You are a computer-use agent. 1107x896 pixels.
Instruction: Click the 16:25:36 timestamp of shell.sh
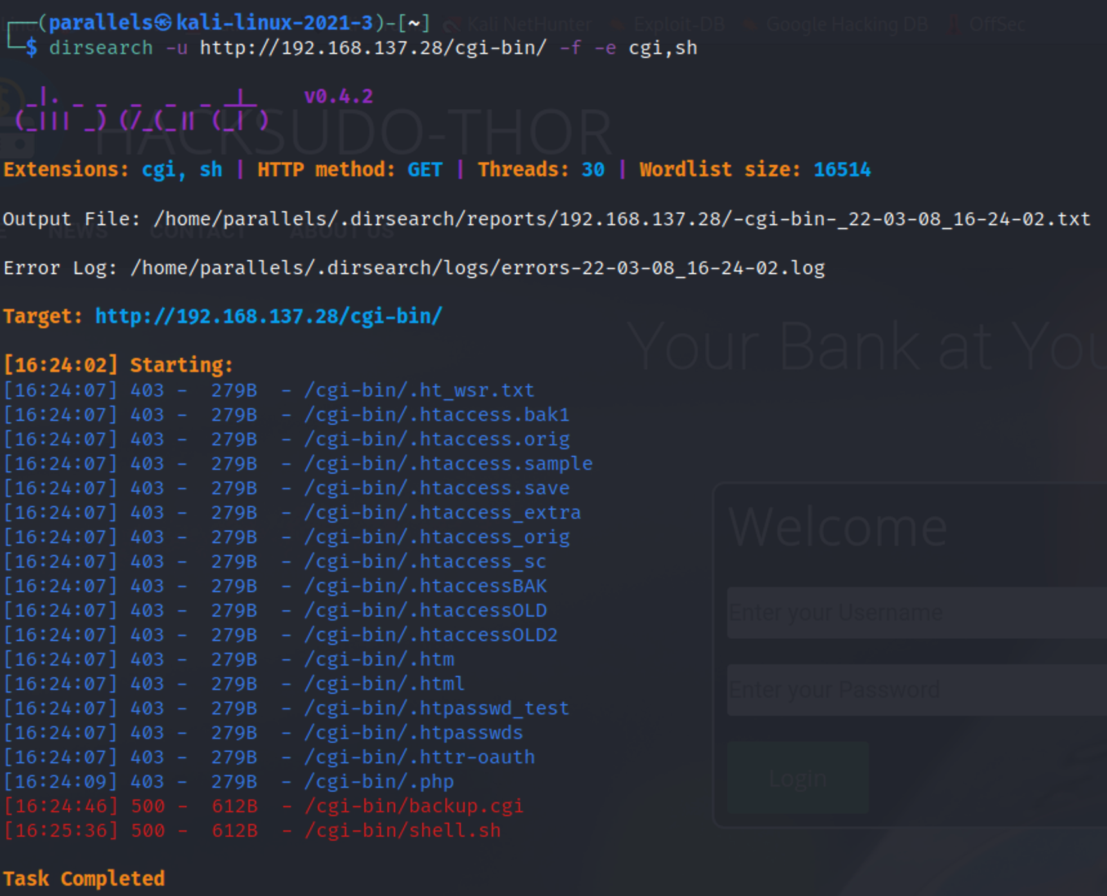60,830
